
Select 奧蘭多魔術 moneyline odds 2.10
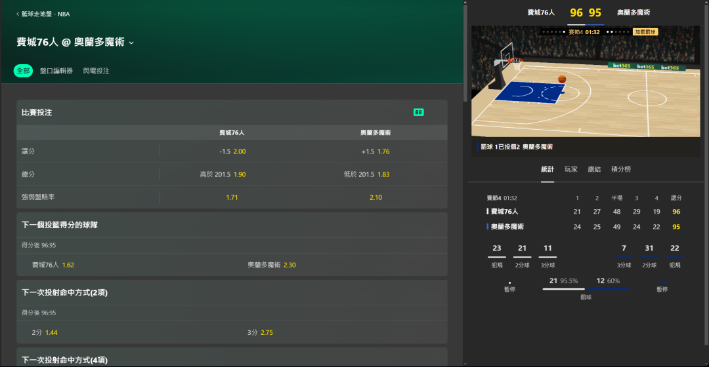tap(376, 197)
